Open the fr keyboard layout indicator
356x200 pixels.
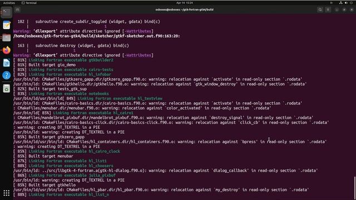click(332, 3)
